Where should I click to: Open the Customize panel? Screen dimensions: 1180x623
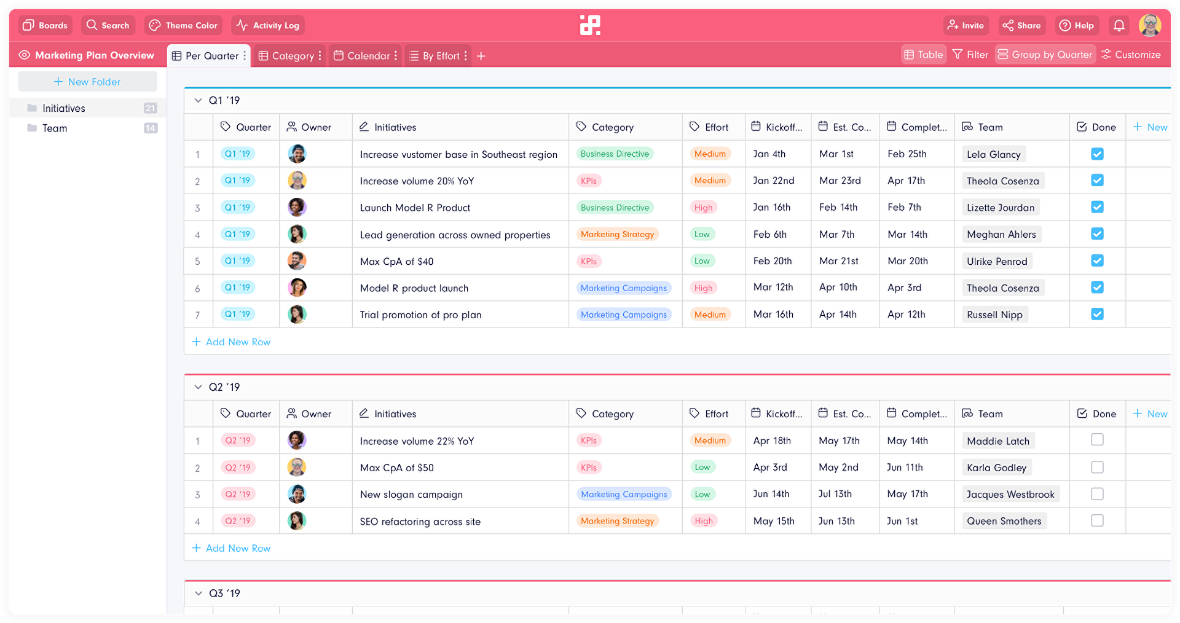click(x=1131, y=54)
